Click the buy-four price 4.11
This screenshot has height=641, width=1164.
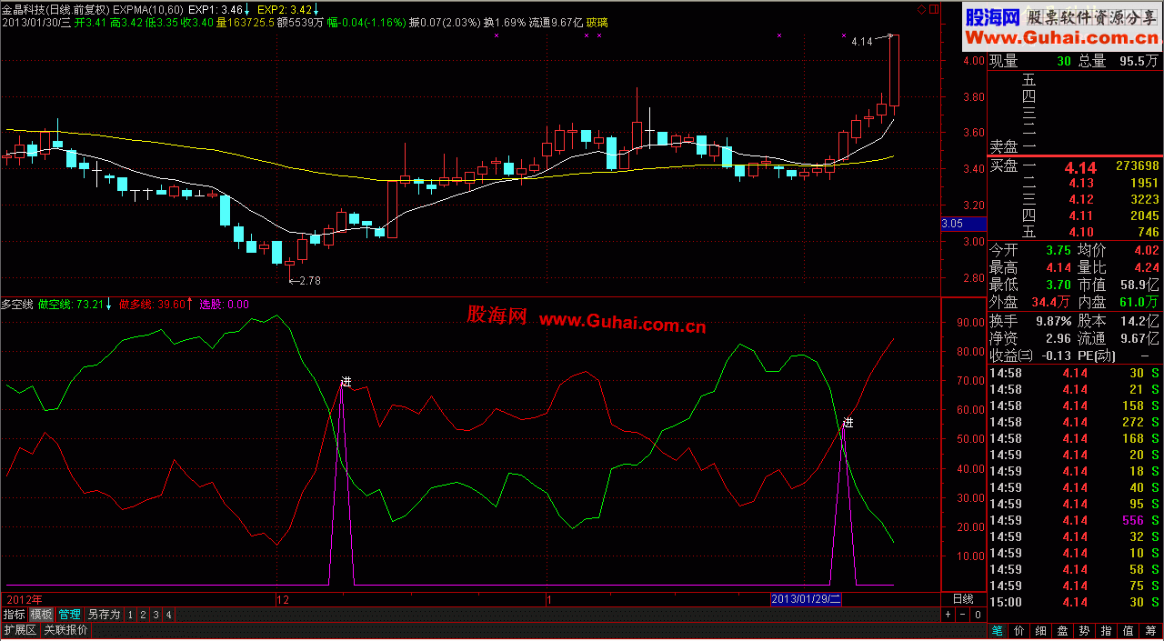pyautogui.click(x=1081, y=215)
